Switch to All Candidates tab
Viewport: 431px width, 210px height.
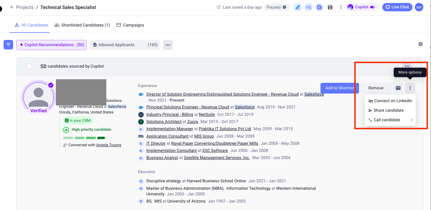tap(31, 25)
